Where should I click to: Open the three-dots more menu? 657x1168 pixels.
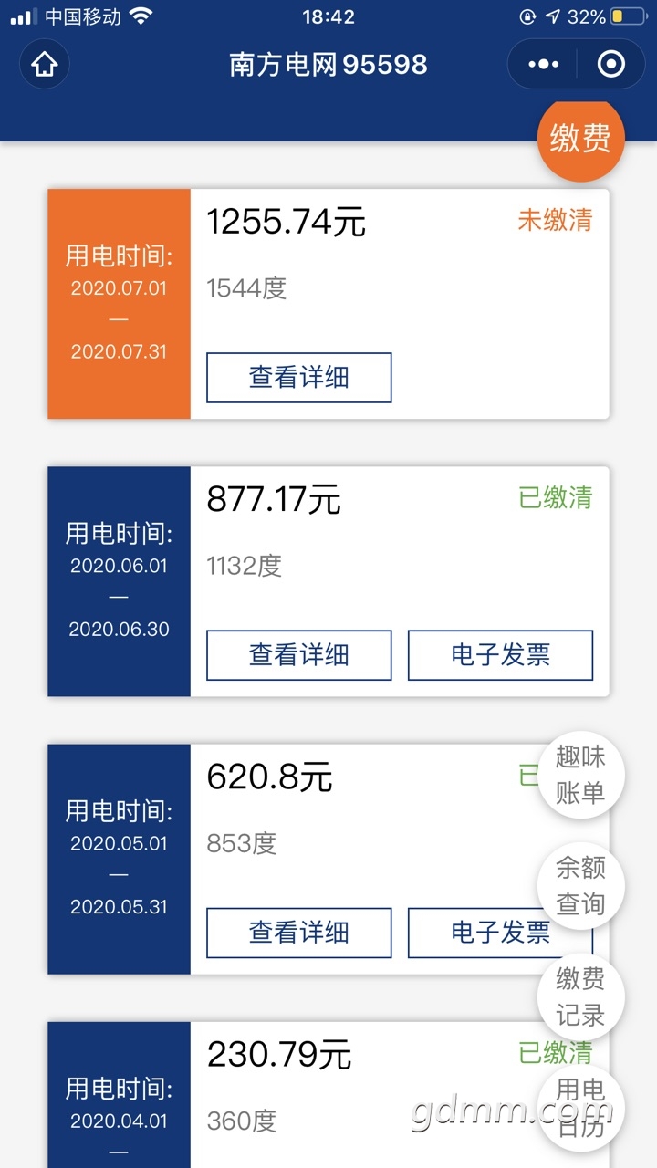[544, 64]
